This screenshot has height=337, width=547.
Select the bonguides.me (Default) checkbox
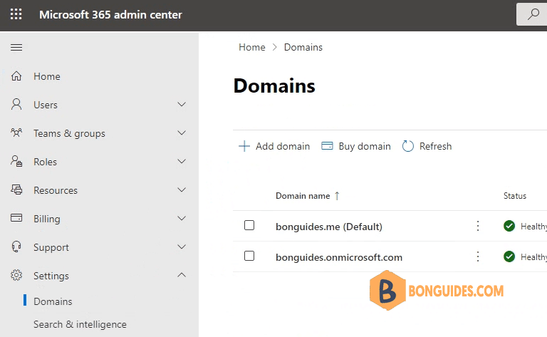coord(249,225)
